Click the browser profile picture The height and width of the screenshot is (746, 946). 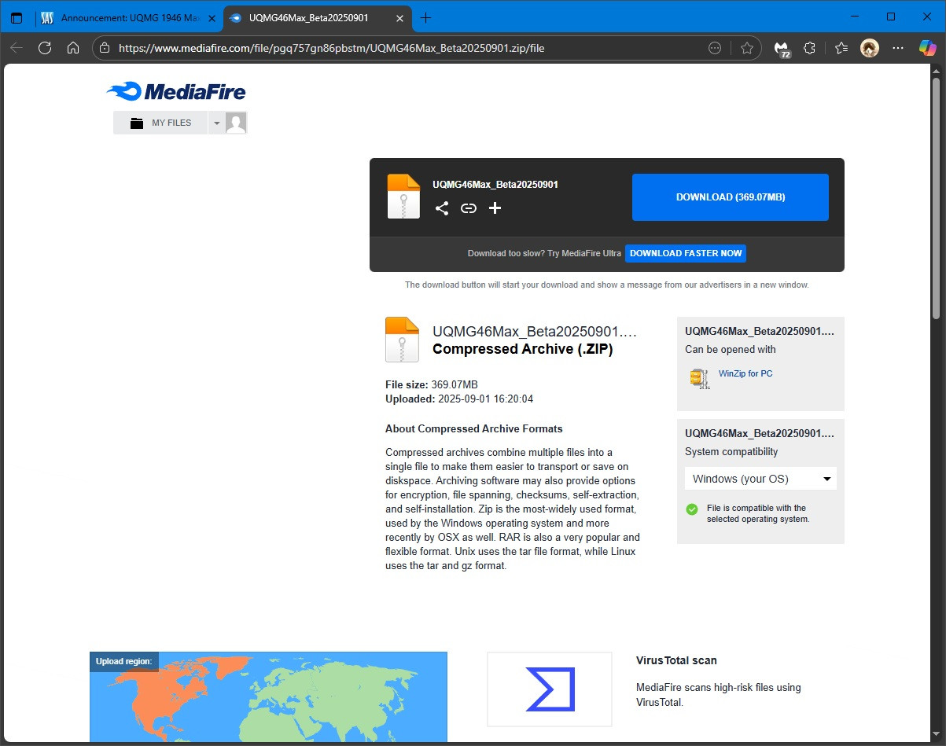coord(869,48)
